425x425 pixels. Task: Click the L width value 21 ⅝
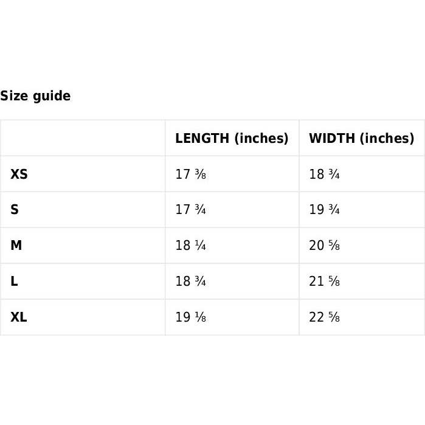tap(324, 282)
